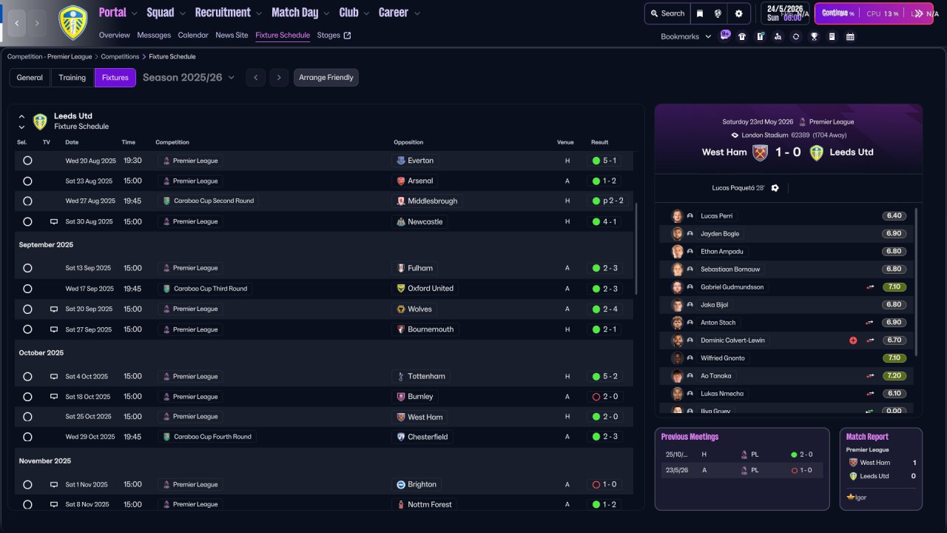
Task: Click substitution arrow icon for Gabriel Gudmundsson
Action: pyautogui.click(x=870, y=287)
